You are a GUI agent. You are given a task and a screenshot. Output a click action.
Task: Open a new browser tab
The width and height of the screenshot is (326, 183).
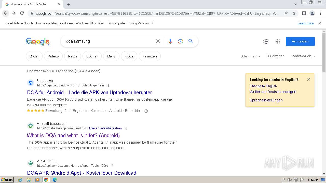(69, 4)
